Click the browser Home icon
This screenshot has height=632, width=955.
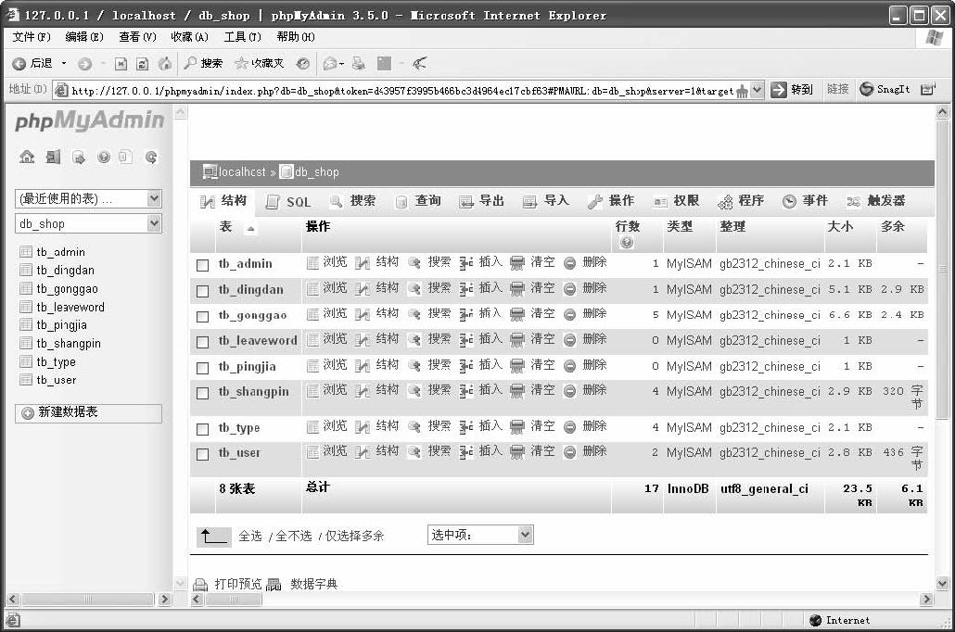164,63
